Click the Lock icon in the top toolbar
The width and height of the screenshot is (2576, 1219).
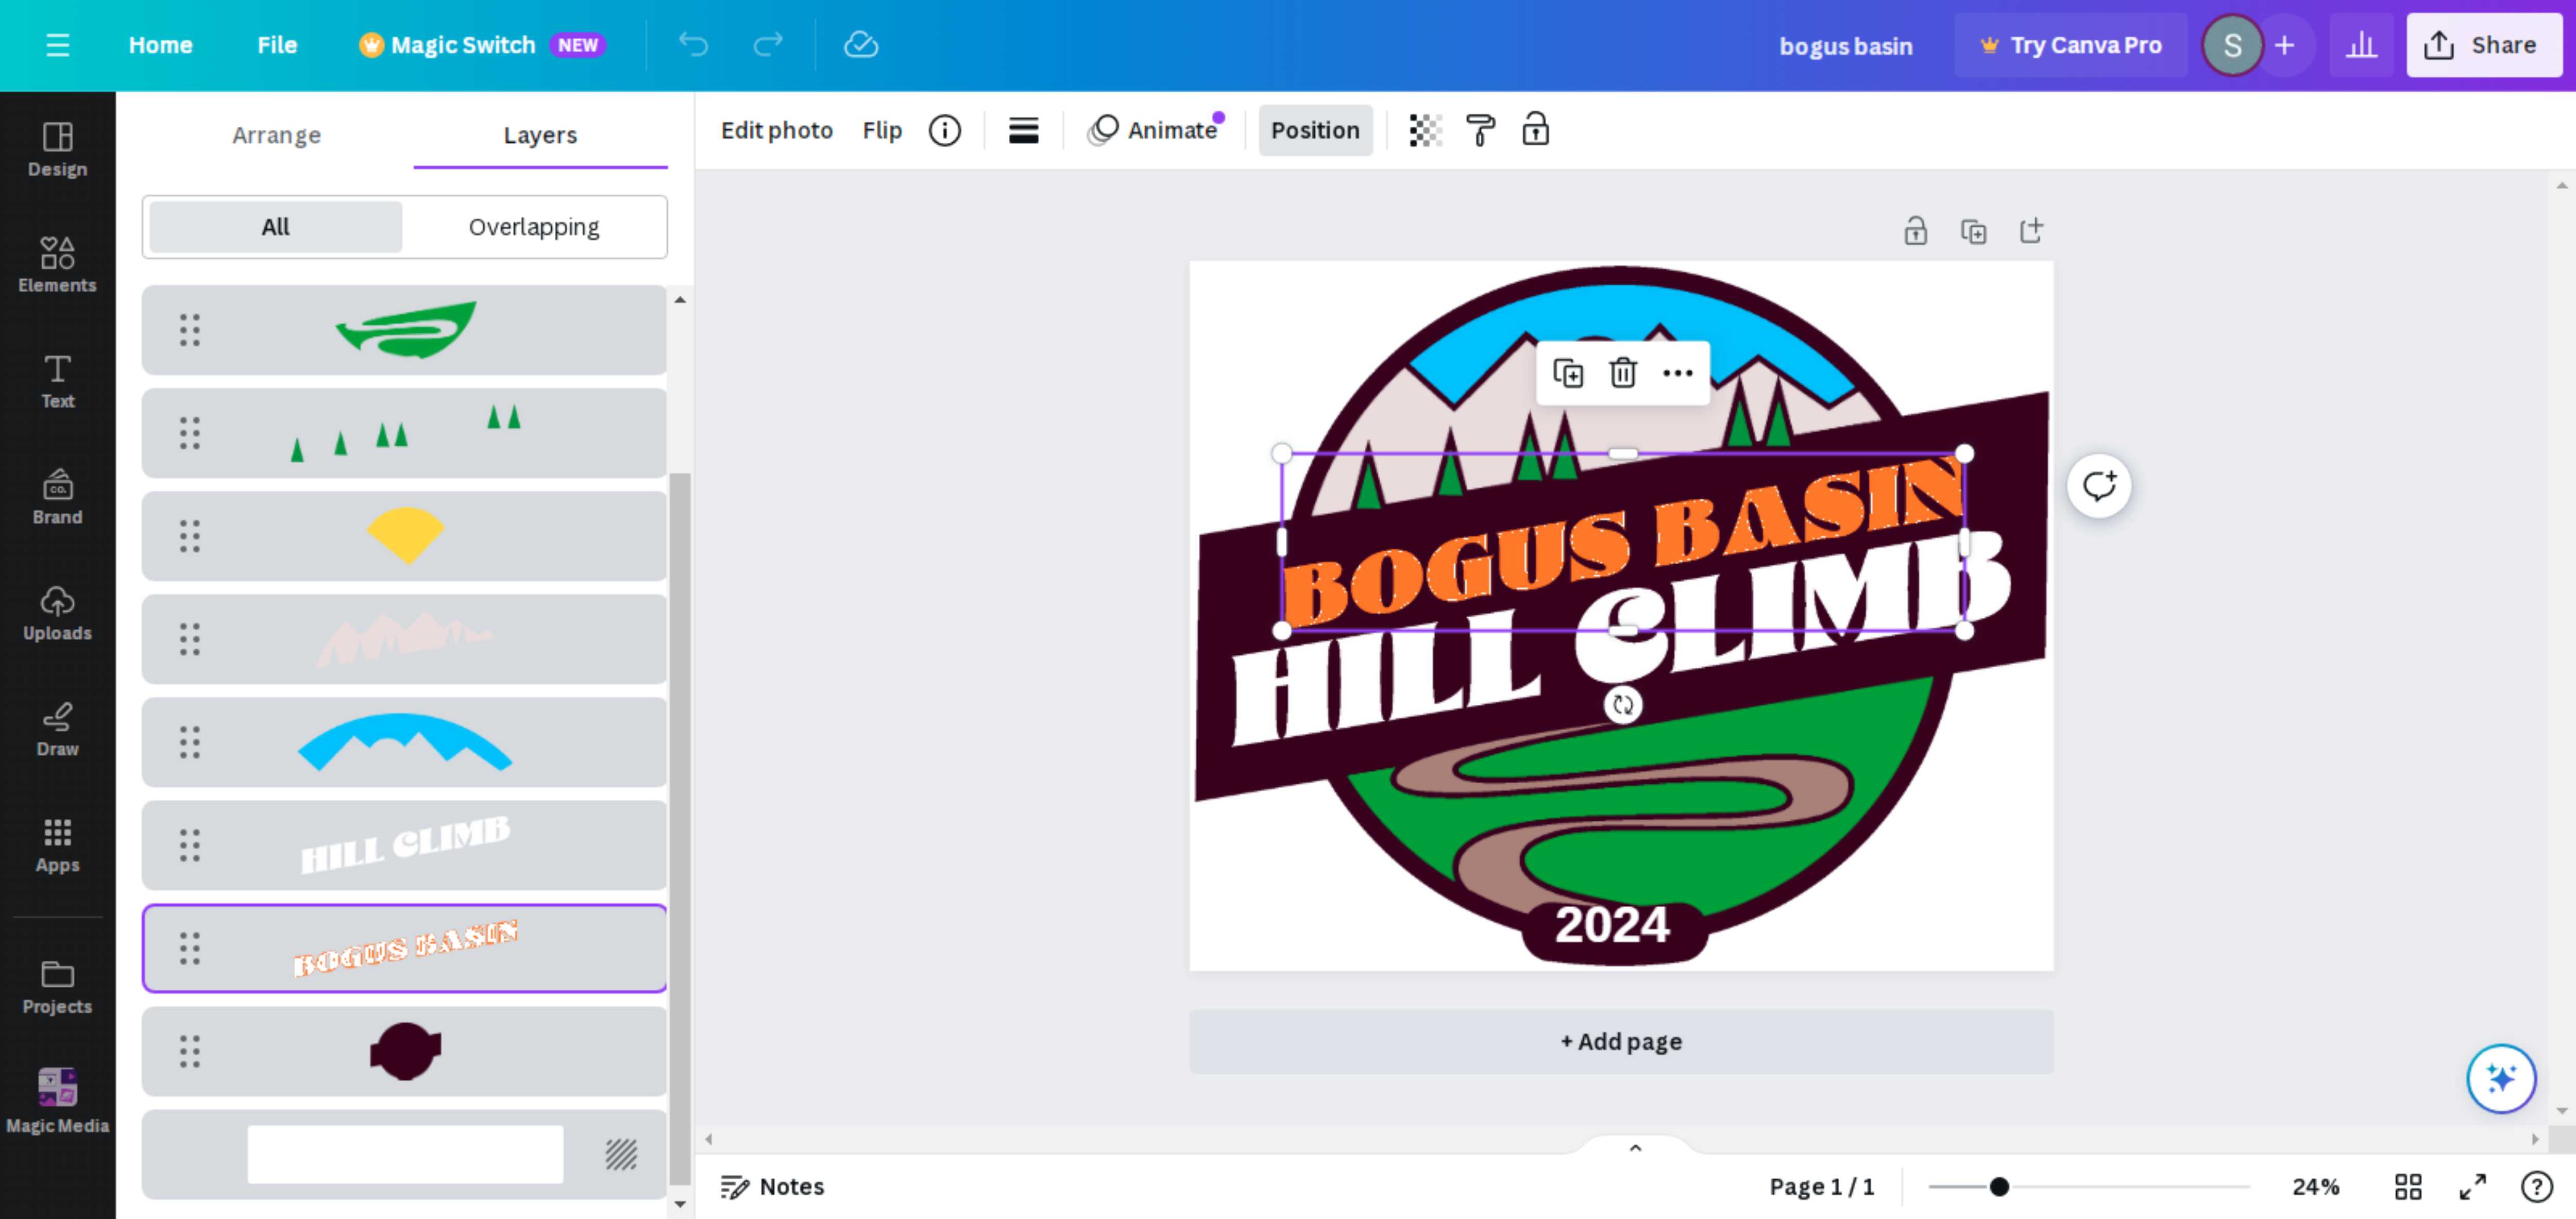pyautogui.click(x=1535, y=130)
